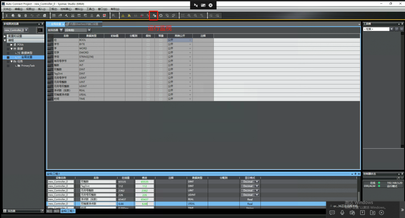Switch to 内置EtherNet/IP端口设置 tab

point(84,24)
